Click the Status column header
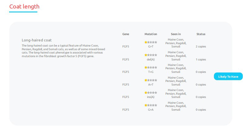Viewport: 249px width, 130px height. [201, 34]
